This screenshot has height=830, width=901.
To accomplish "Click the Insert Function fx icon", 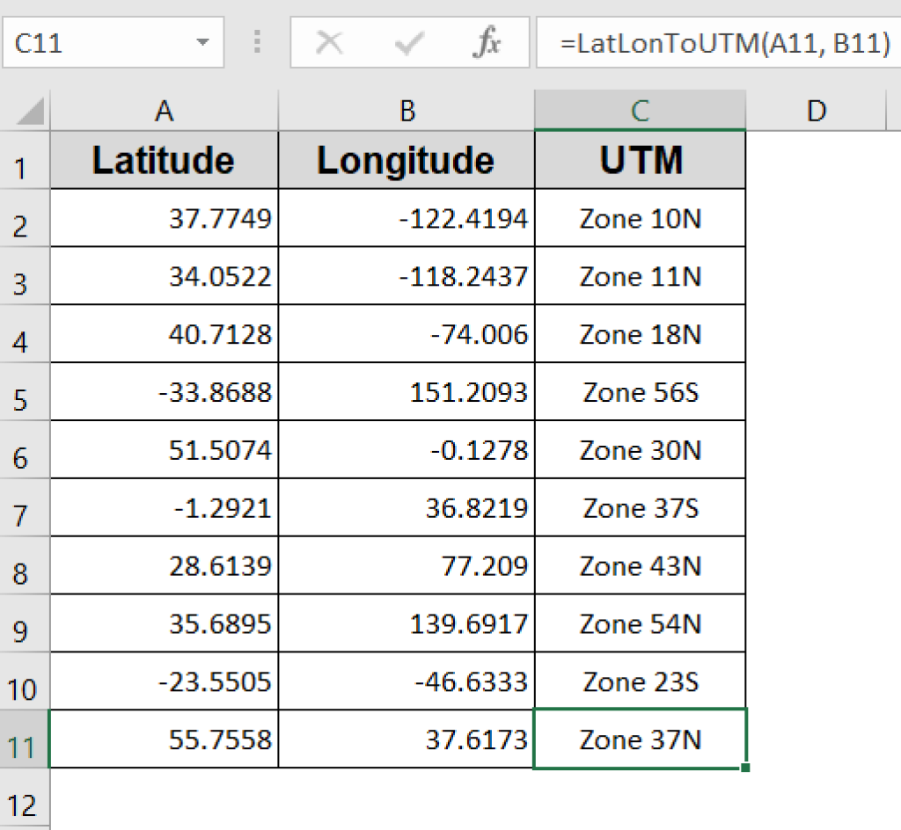I will point(490,41).
